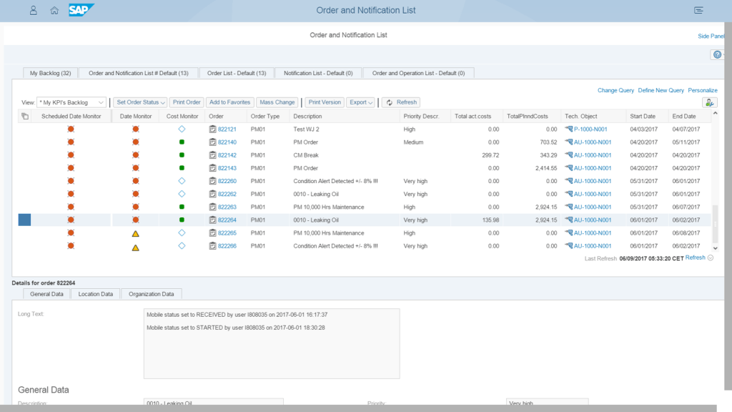
Task: Open the Set Order Status dropdown
Action: (140, 102)
